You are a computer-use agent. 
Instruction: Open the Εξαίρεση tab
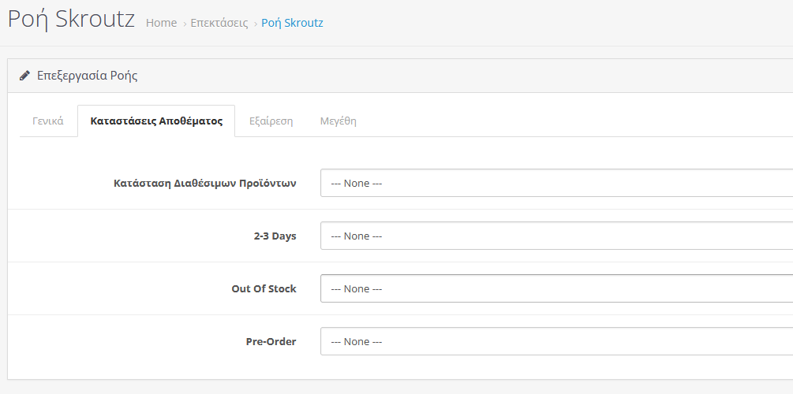point(271,121)
